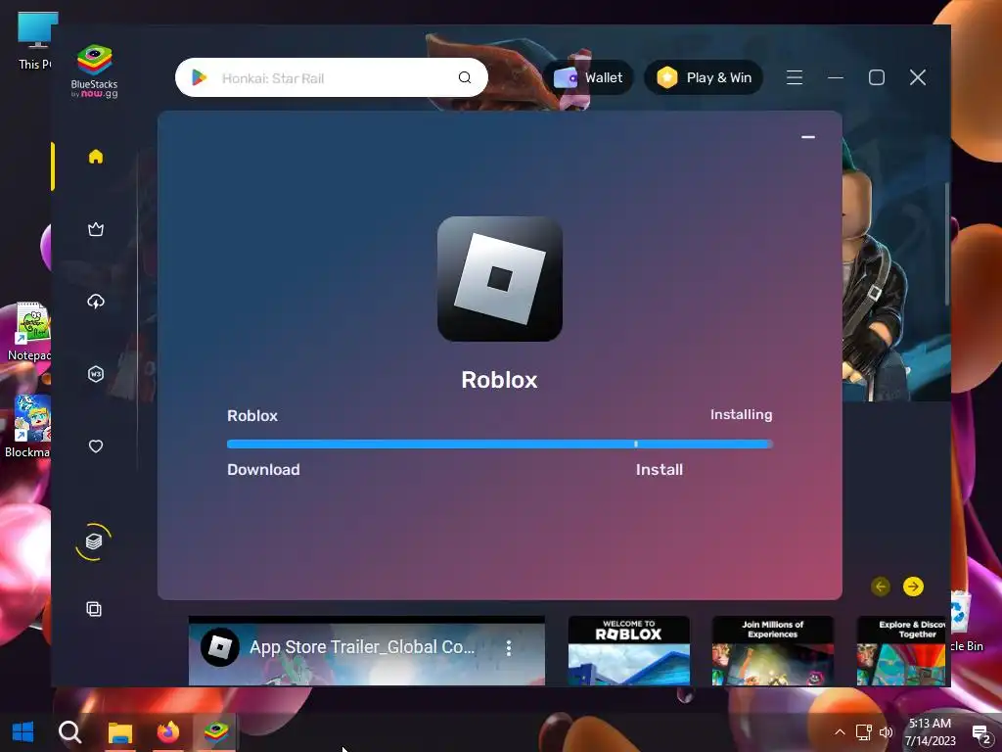Open the W3 hexagon sidebar icon
Viewport: 1002px width, 752px height.
point(96,374)
